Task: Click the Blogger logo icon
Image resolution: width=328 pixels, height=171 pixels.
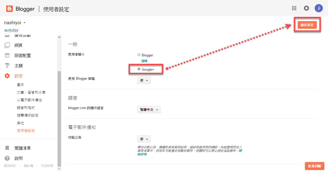Action: coord(10,9)
